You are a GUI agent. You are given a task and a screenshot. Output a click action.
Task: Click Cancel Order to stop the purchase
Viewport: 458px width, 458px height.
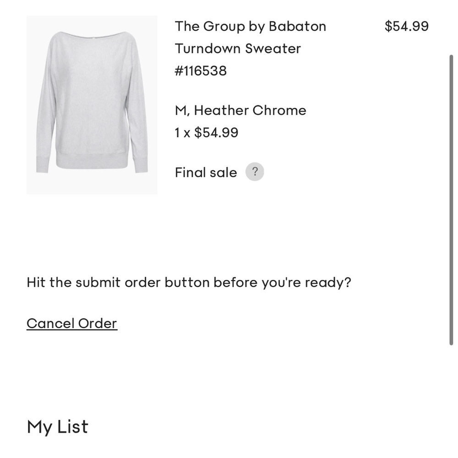pos(72,323)
